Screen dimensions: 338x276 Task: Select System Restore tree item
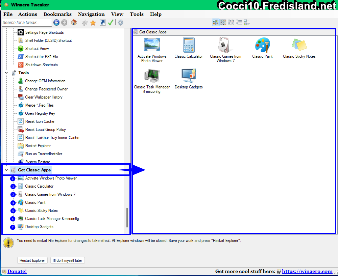[x=38, y=162]
